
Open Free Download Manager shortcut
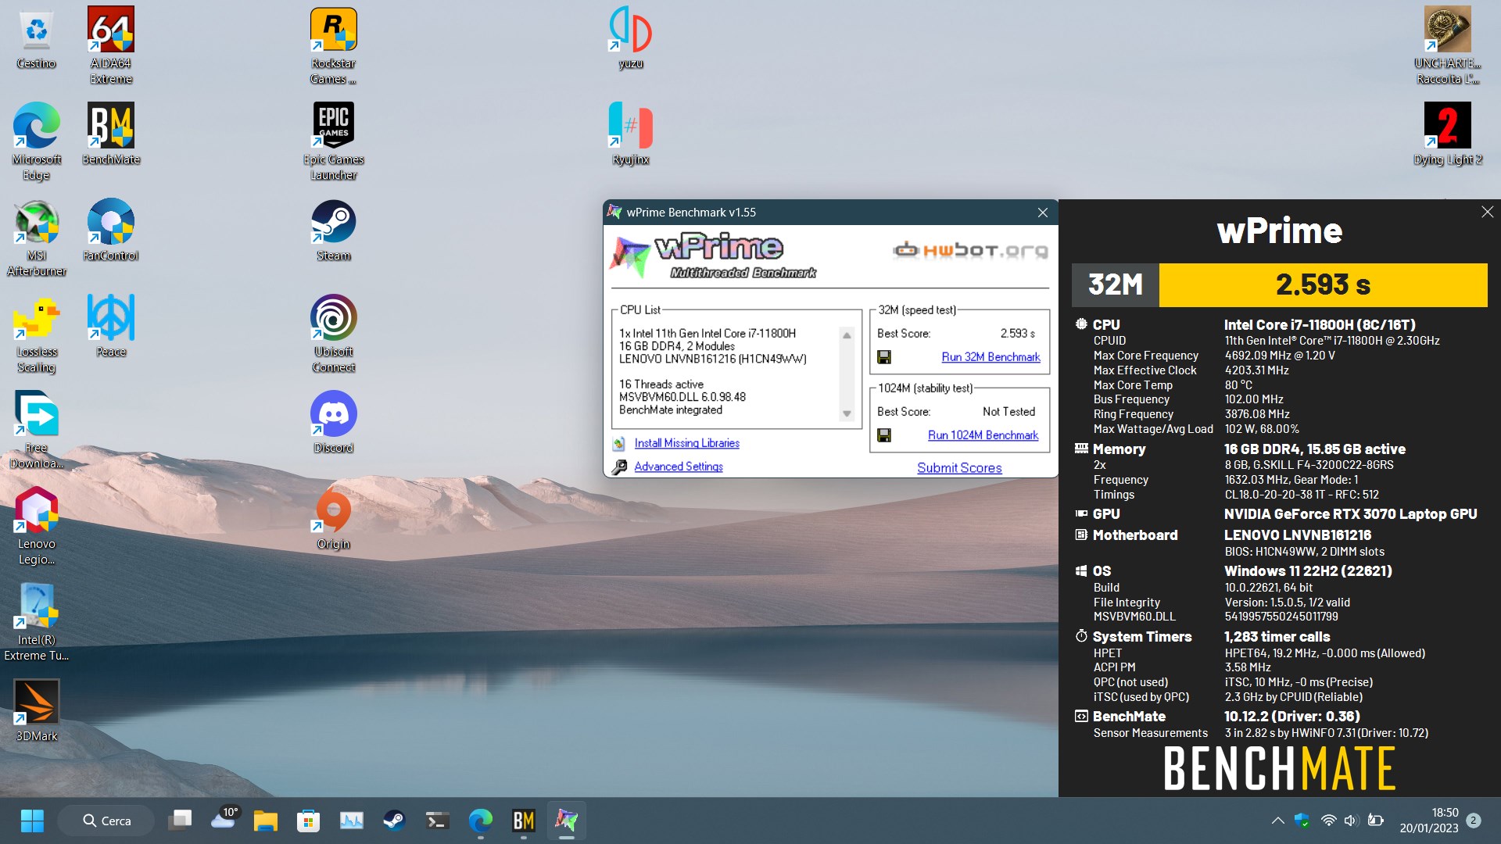click(x=36, y=431)
